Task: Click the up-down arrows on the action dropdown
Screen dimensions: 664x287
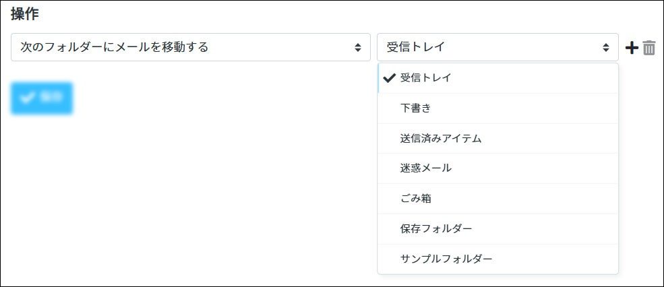Action: (357, 47)
